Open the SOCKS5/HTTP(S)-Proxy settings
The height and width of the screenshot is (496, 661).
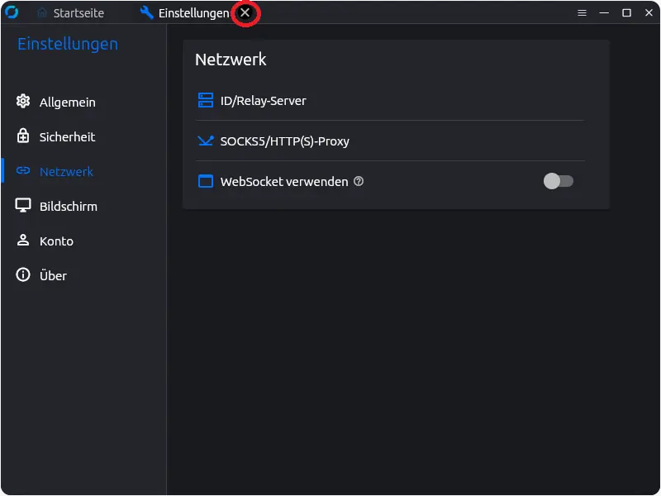coord(284,141)
